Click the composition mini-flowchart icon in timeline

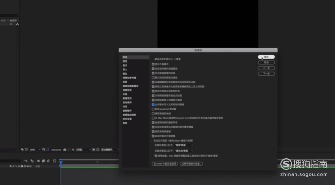coord(26,161)
